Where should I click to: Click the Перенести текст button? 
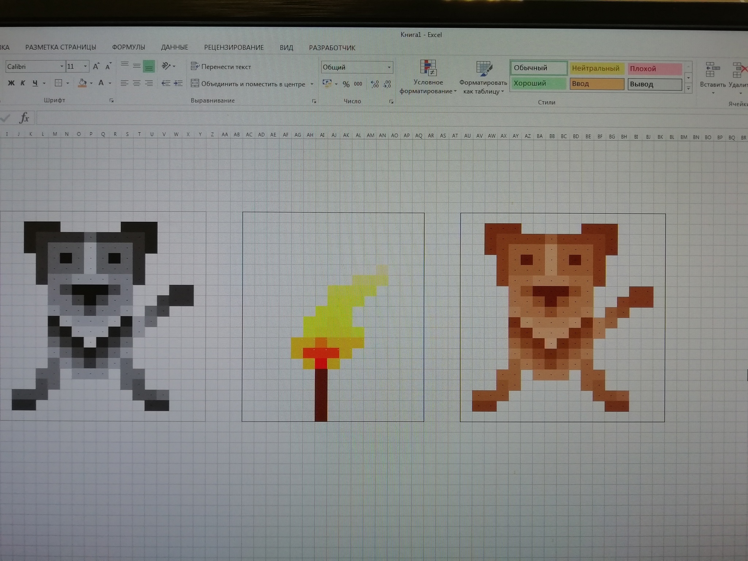tap(221, 67)
